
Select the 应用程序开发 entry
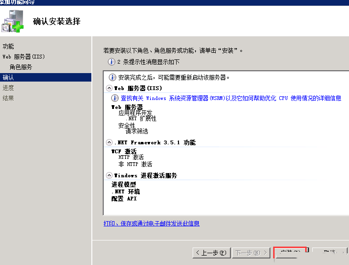135,113
